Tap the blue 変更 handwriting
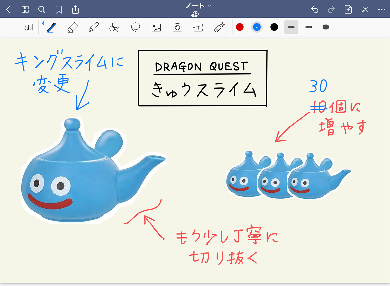390x286 pixels. click(51, 83)
